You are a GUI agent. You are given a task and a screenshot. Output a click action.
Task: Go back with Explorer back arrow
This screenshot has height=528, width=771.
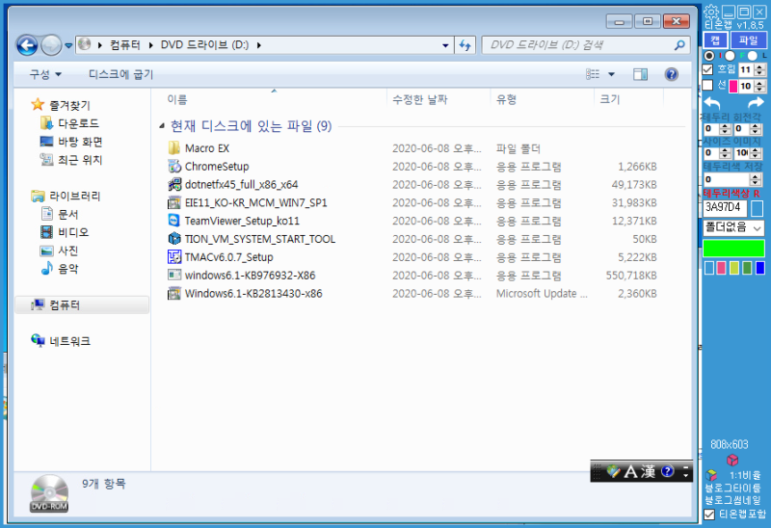[27, 45]
